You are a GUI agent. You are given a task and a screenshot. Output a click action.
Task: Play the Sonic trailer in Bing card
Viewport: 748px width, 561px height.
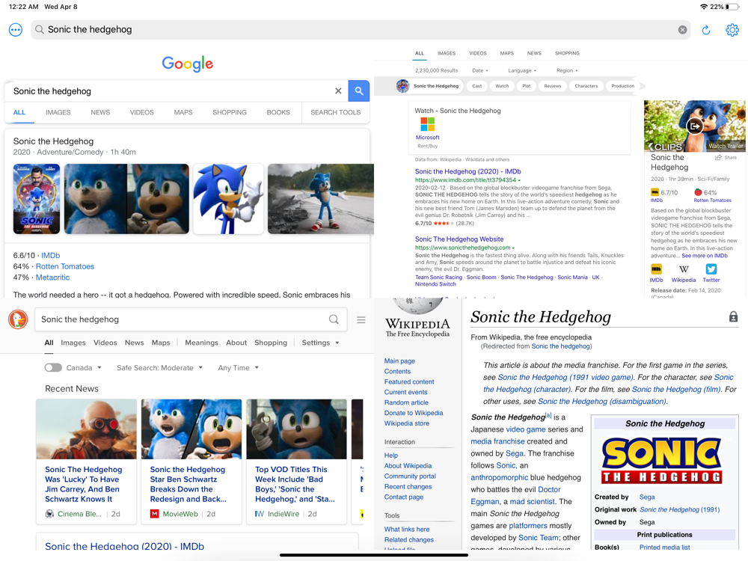coord(694,126)
